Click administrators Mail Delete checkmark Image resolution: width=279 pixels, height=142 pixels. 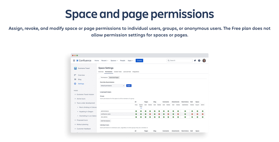[192, 111]
